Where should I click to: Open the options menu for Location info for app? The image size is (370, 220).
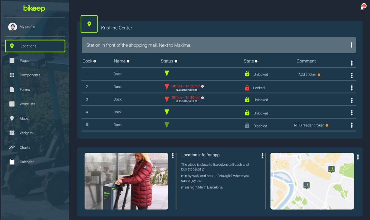[x=262, y=156]
